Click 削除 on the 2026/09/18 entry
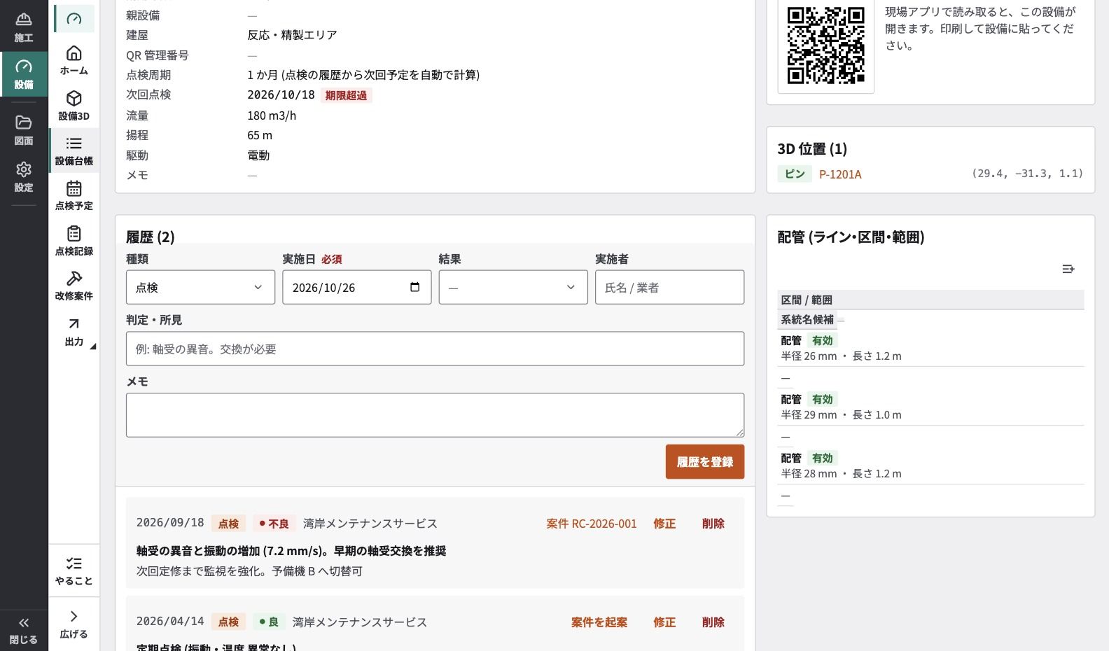The image size is (1109, 651). click(713, 524)
